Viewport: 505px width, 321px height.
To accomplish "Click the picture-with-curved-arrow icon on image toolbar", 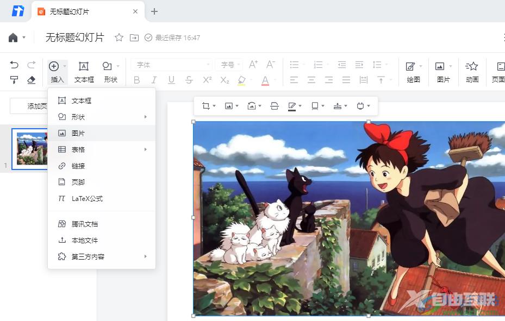I will pos(252,106).
